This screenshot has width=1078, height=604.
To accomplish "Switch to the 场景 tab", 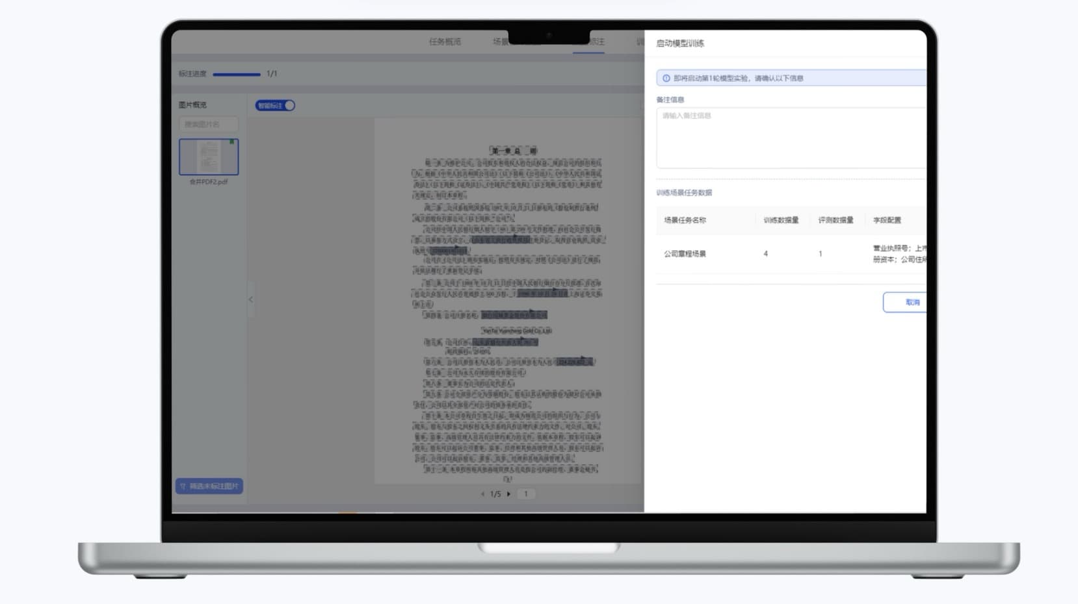I will coord(500,42).
